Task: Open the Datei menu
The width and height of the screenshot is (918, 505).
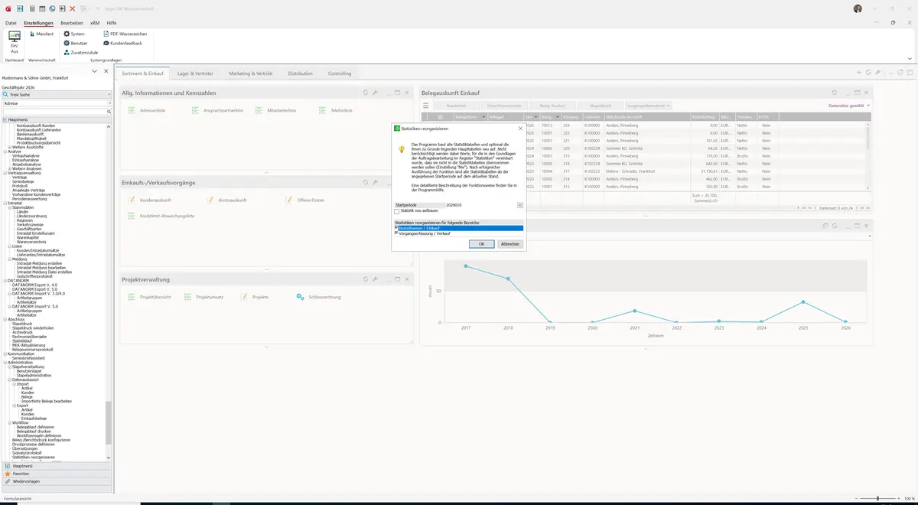Action: [11, 23]
